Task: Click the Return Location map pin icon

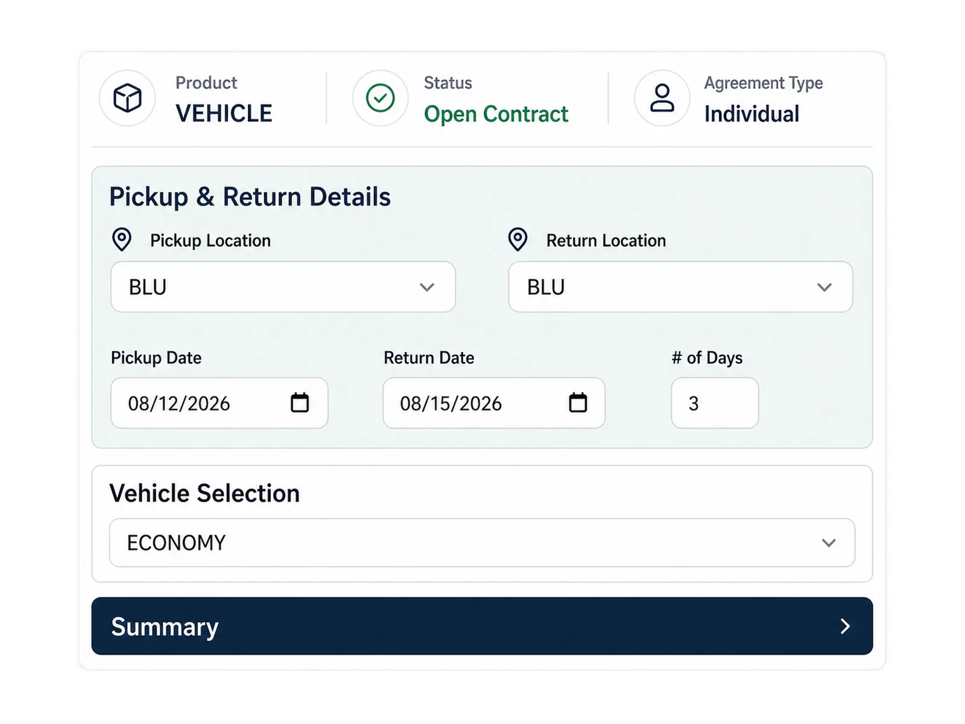Action: 517,240
